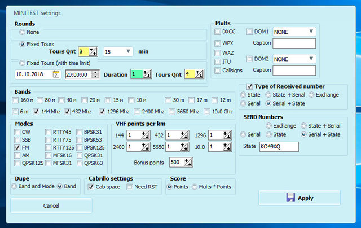Click the spinner arrows beside Tours Qnt 8
Image resolution: width=361 pixels, height=228 pixels.
point(93,51)
